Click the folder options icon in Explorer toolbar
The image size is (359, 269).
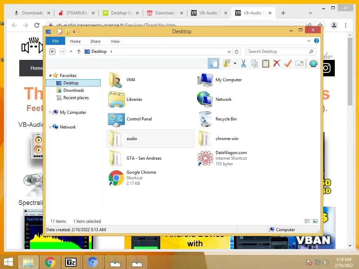[226, 63]
